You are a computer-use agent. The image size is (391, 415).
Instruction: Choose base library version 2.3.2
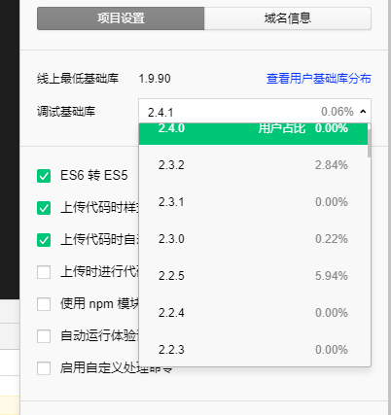click(x=253, y=165)
